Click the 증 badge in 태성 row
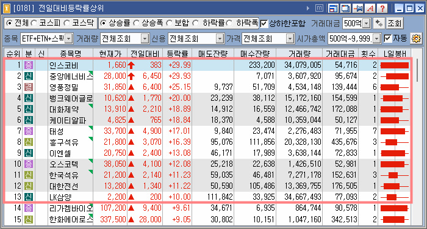The width and height of the screenshot is (427, 229). click(x=28, y=131)
